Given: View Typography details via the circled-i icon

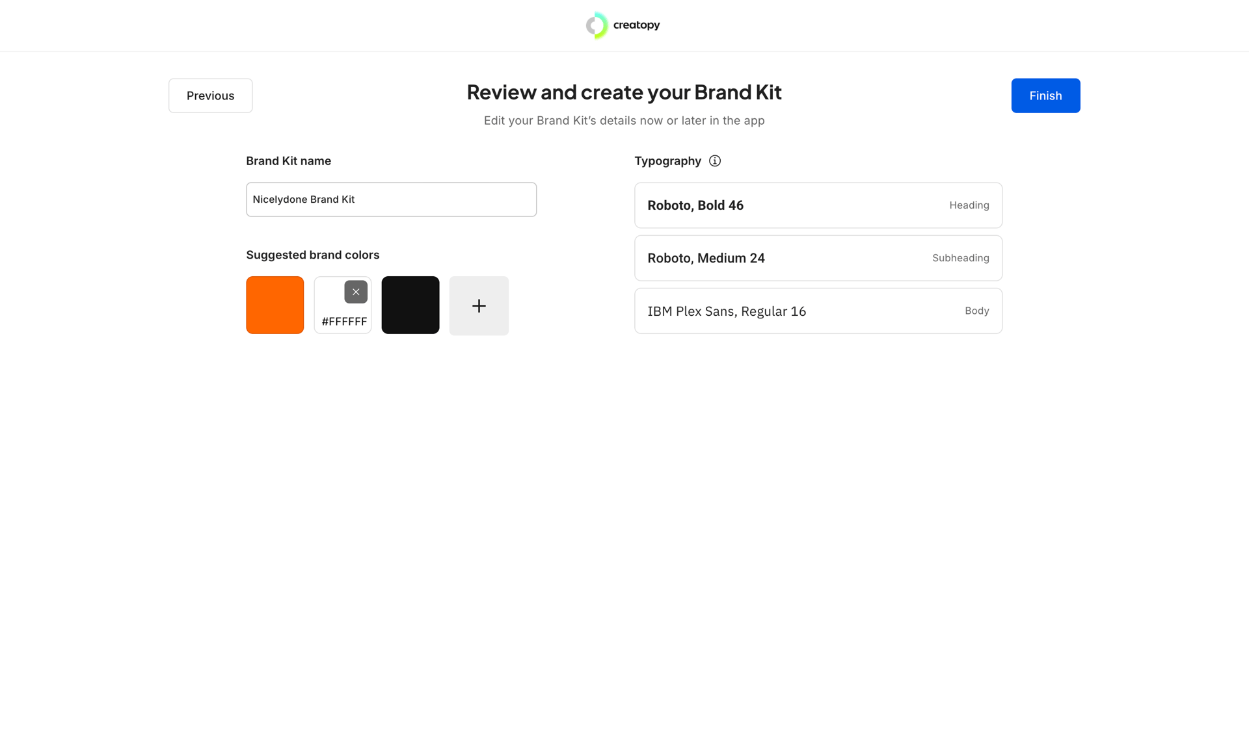Looking at the screenshot, I should pyautogui.click(x=714, y=161).
